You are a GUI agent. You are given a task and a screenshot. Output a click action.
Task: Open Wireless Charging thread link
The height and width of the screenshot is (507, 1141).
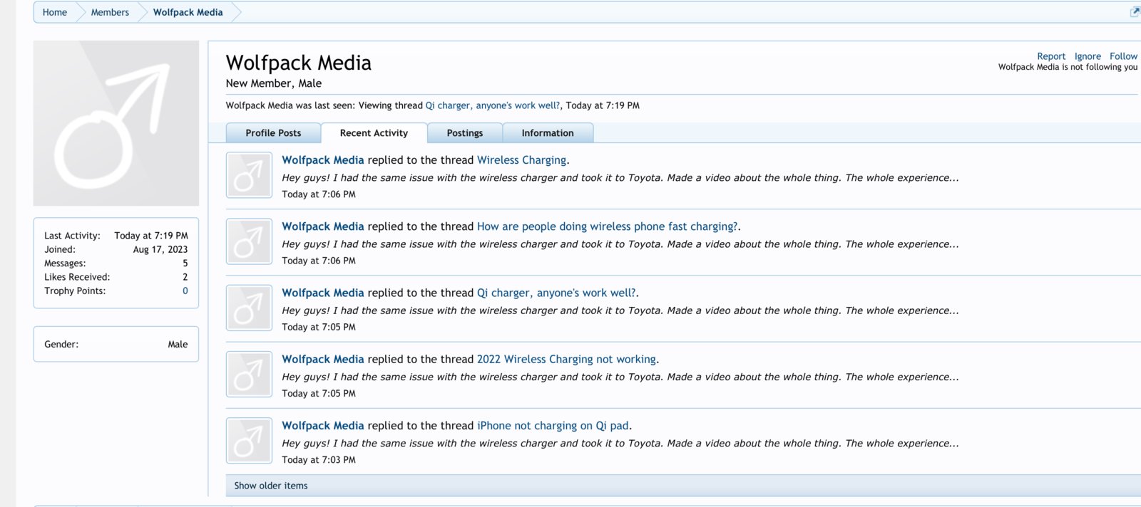(521, 160)
